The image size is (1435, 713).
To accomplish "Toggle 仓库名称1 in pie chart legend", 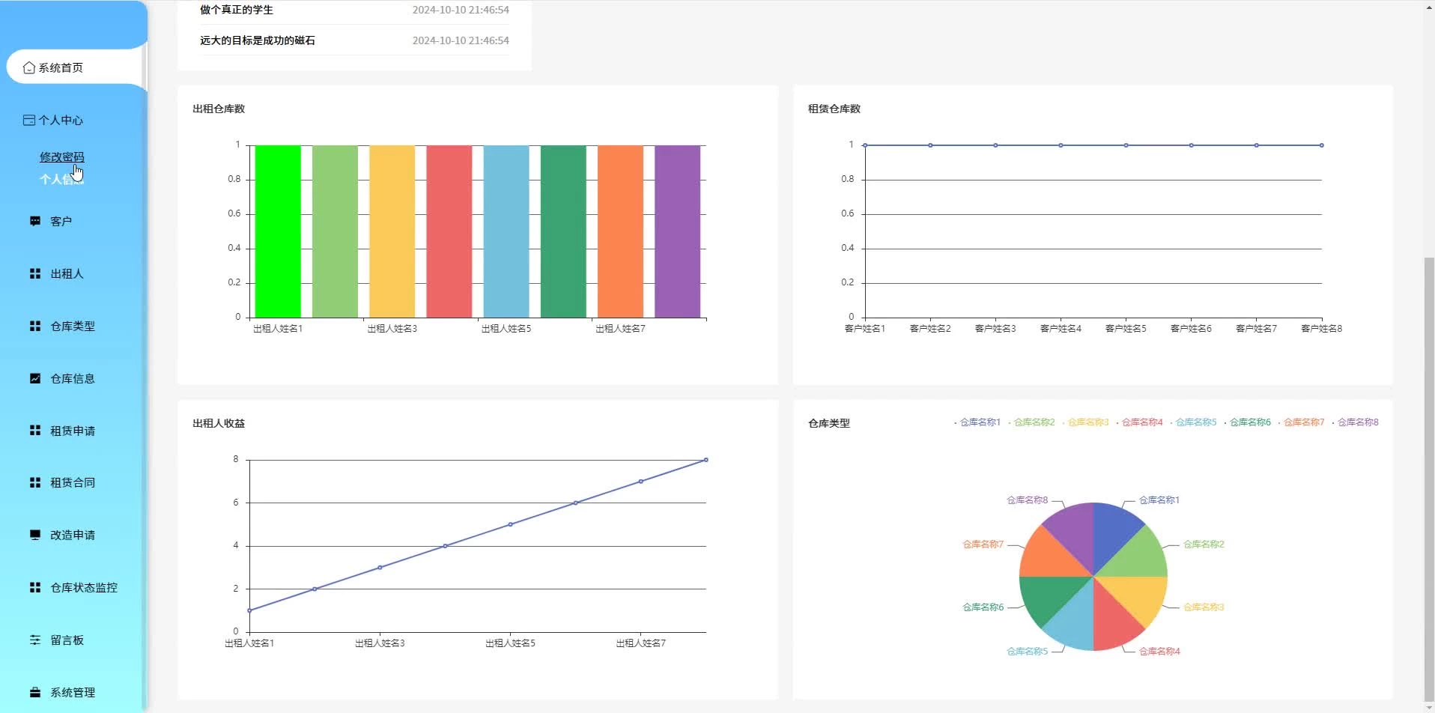I will pos(979,422).
